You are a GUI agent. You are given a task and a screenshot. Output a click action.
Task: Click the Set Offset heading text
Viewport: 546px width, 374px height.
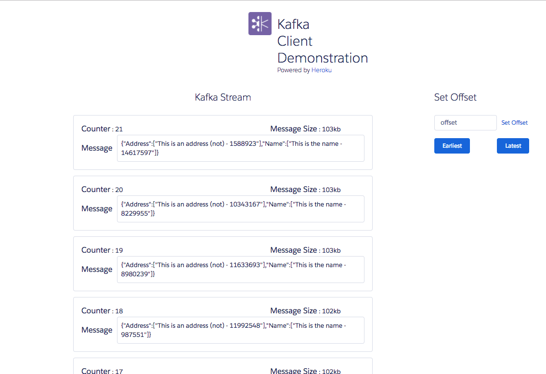point(455,97)
